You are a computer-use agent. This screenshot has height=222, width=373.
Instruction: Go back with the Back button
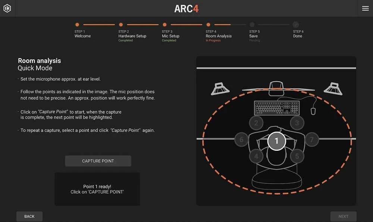point(29,216)
